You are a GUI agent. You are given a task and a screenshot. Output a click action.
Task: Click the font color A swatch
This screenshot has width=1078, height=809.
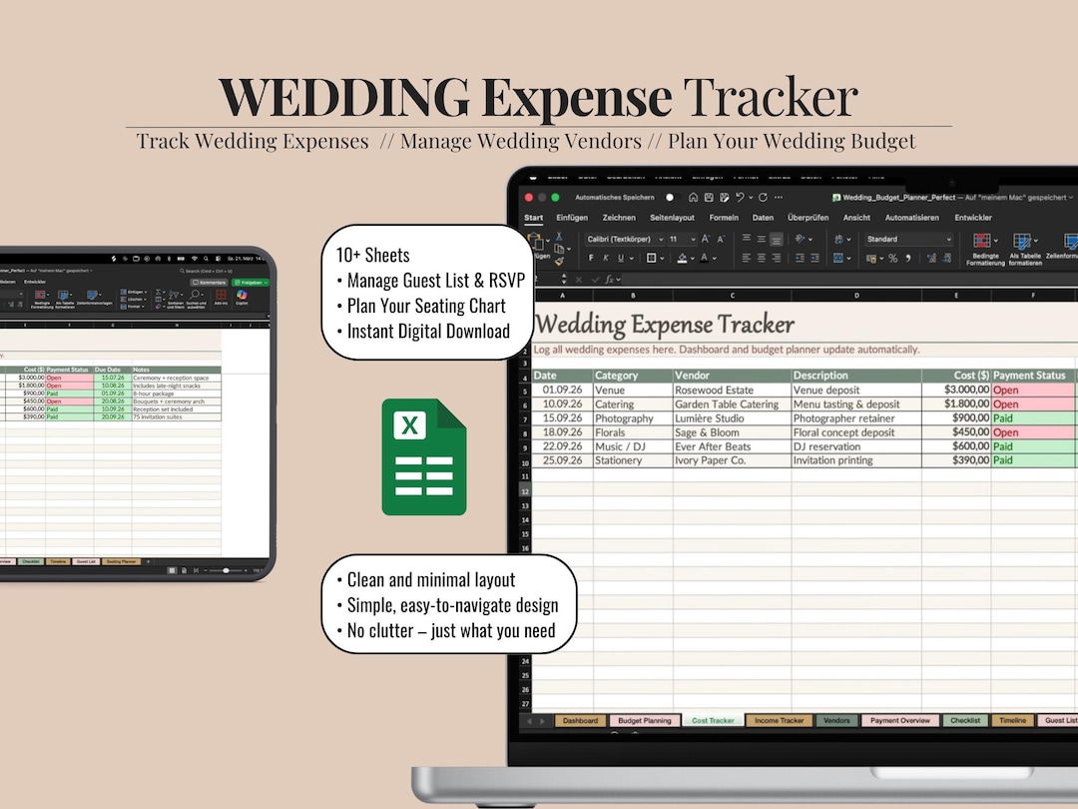pyautogui.click(x=704, y=258)
